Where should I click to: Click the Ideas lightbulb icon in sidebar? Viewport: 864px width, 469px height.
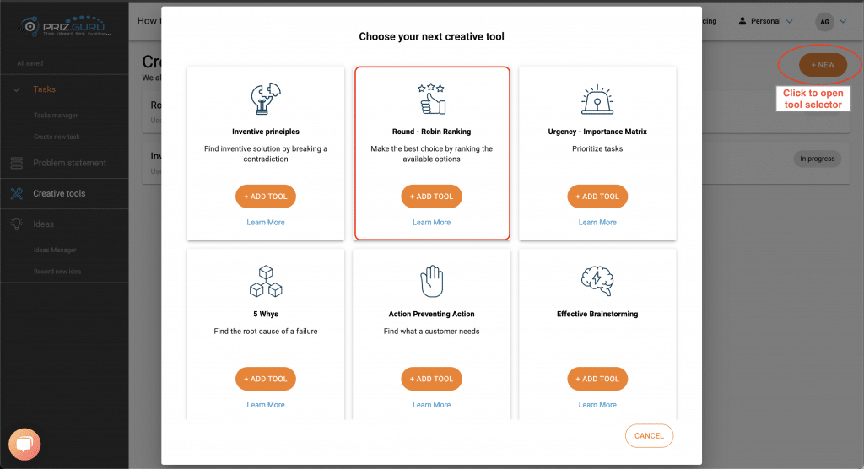[x=17, y=224]
